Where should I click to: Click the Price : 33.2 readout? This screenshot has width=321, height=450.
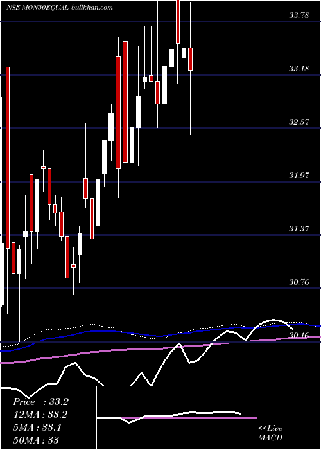click(40, 402)
